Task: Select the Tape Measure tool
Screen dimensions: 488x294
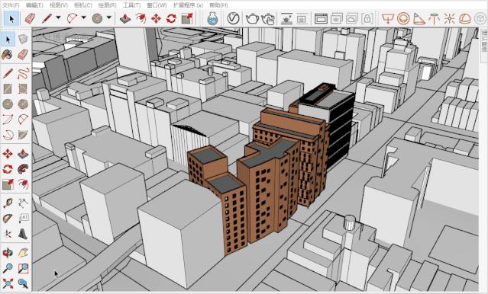Action: (x=8, y=203)
